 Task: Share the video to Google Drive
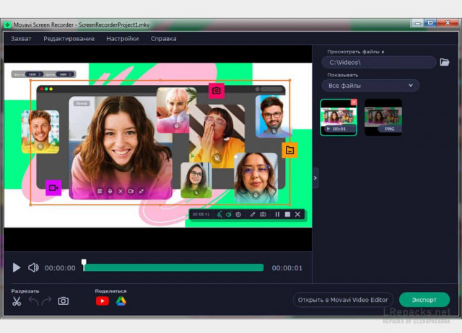click(121, 301)
